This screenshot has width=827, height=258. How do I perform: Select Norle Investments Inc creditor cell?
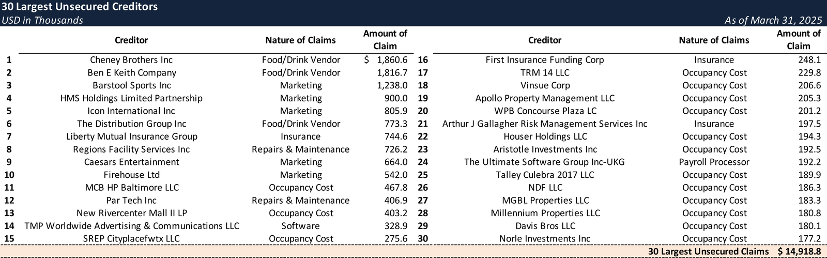point(544,239)
